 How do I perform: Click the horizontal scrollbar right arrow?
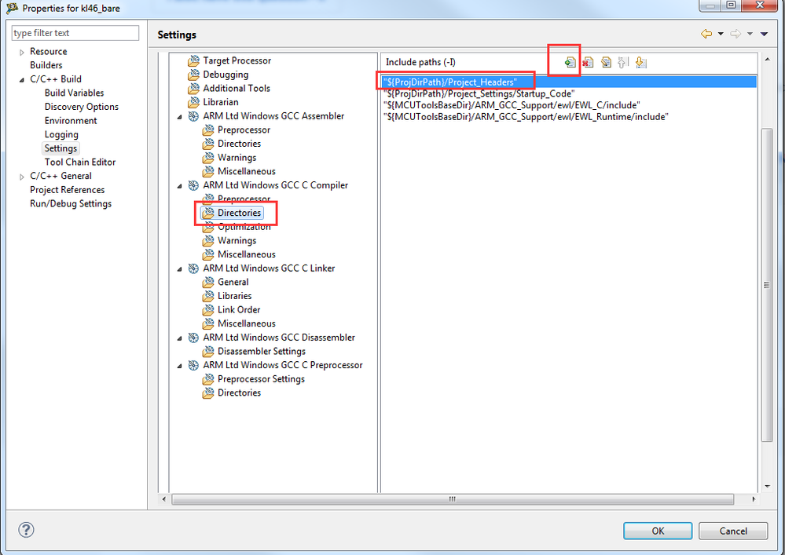tap(754, 499)
